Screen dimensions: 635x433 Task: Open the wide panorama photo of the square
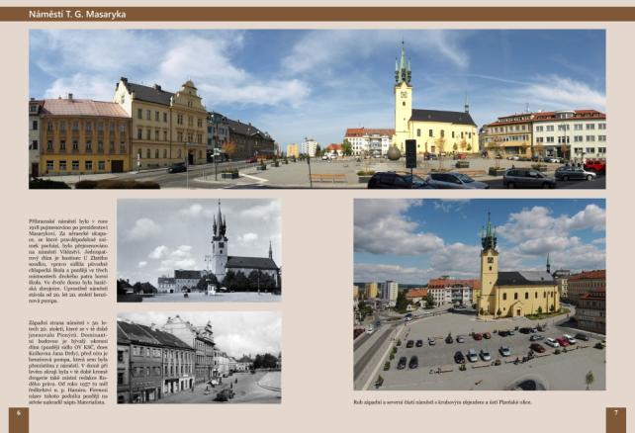(x=317, y=108)
